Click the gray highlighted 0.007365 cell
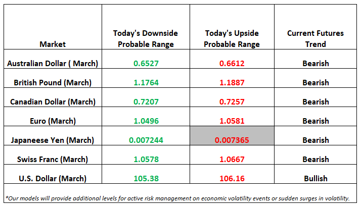The height and width of the screenshot is (208, 362). 232,136
